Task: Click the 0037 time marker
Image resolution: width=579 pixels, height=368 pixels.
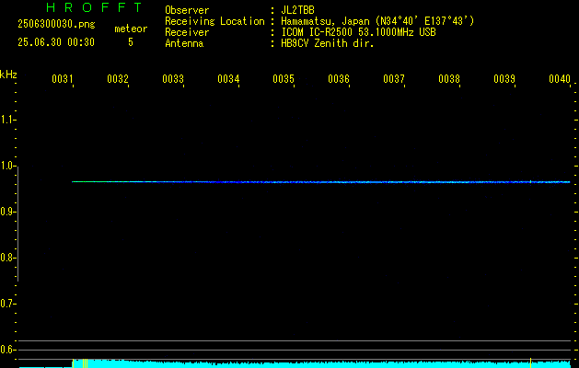Action: pyautogui.click(x=394, y=79)
